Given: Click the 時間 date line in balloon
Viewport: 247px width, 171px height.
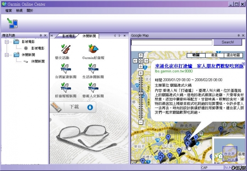Looking at the screenshot, I should pyautogui.click(x=189, y=80).
